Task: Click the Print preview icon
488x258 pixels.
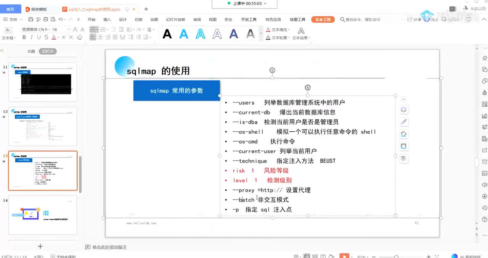Action: pos(53,19)
